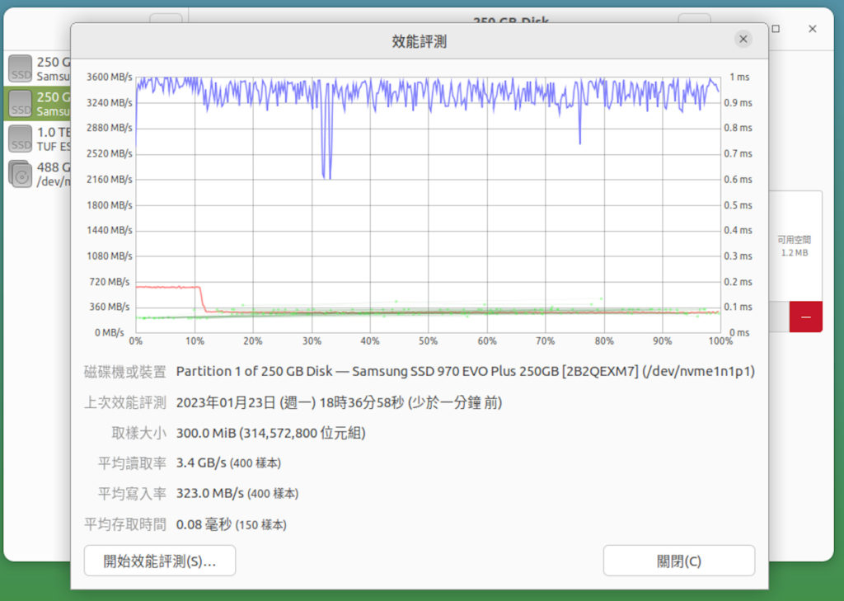Click the 可用空間 1.2 MB partition block

click(795, 247)
